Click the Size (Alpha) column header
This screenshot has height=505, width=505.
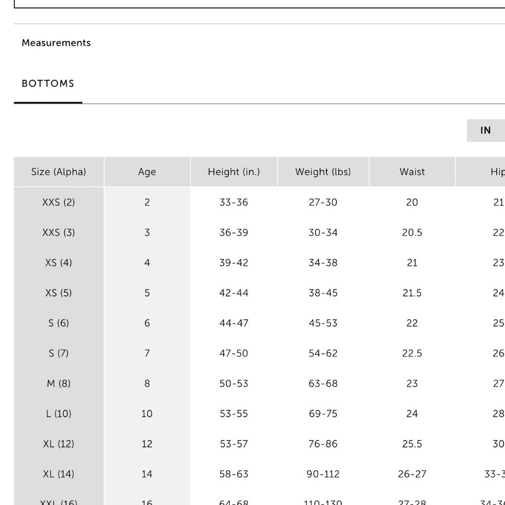pyautogui.click(x=59, y=172)
